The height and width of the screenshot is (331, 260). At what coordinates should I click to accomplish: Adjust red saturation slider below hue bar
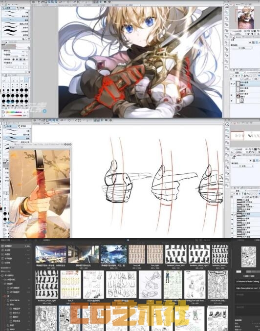coord(14,116)
